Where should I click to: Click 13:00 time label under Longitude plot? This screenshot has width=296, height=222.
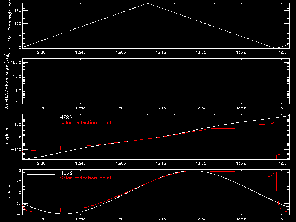pos(121,164)
